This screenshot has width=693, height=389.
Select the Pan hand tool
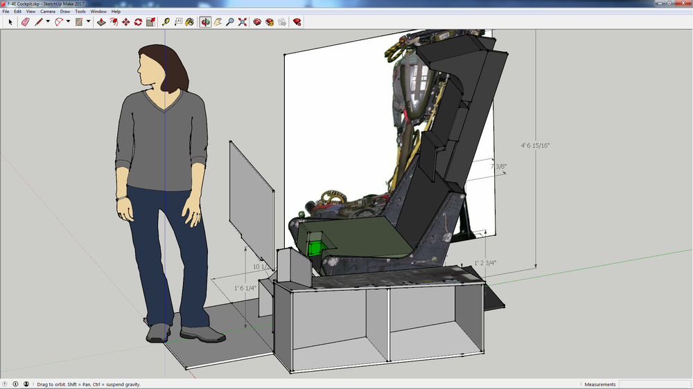pos(218,22)
